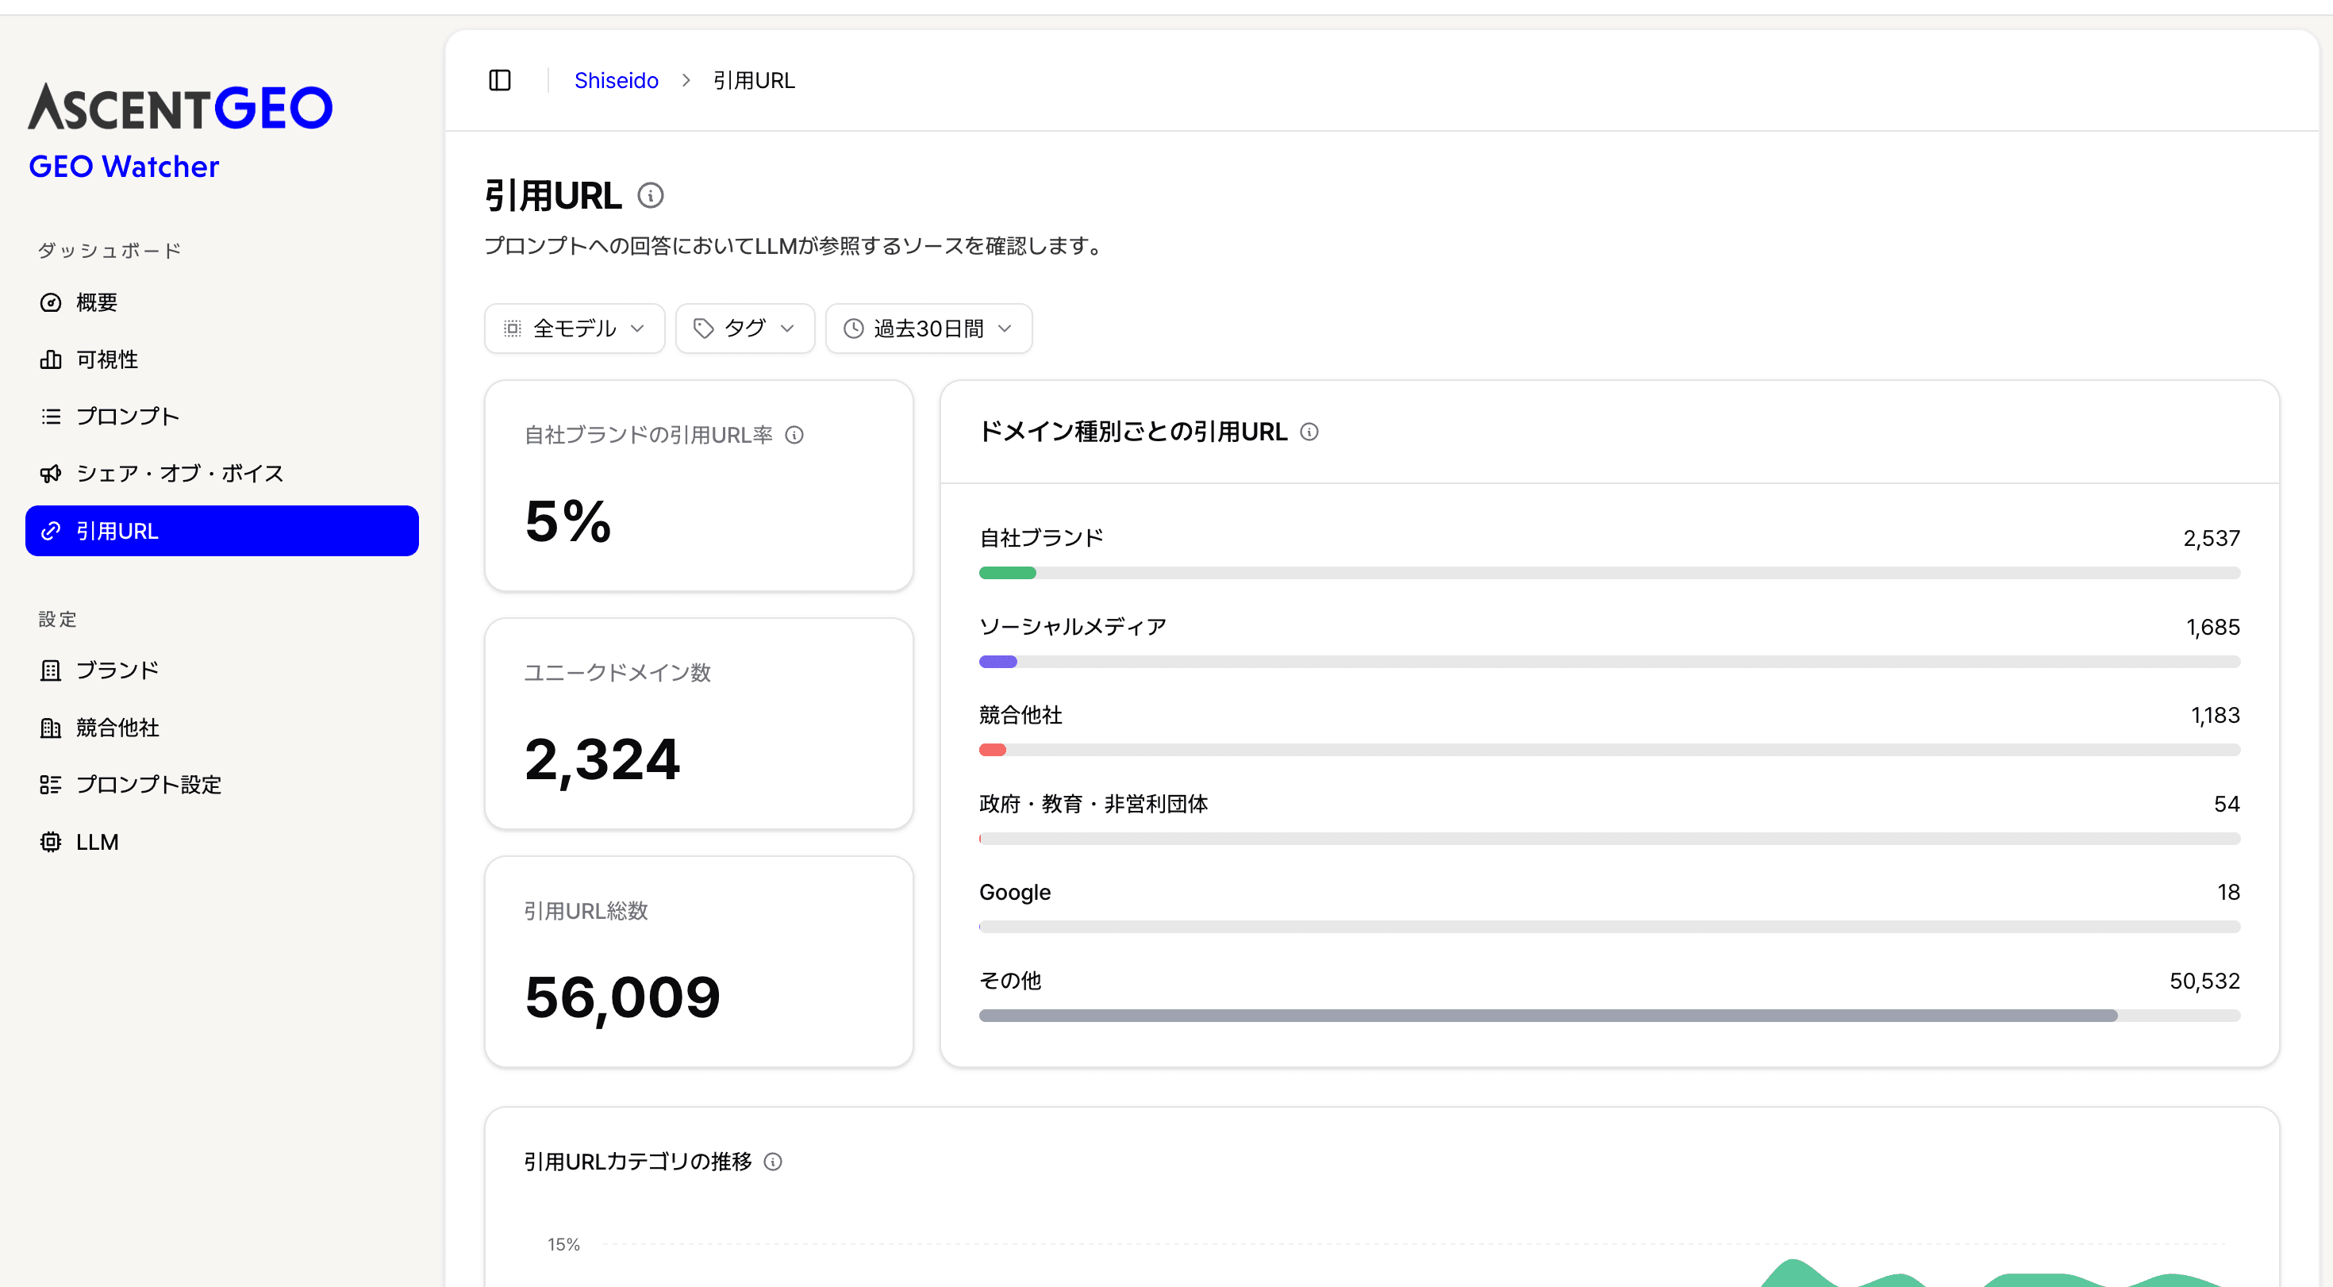Viewport: 2333px width, 1287px height.
Task: Click the ユニークドメイン数 2,324 card
Action: pyautogui.click(x=699, y=724)
